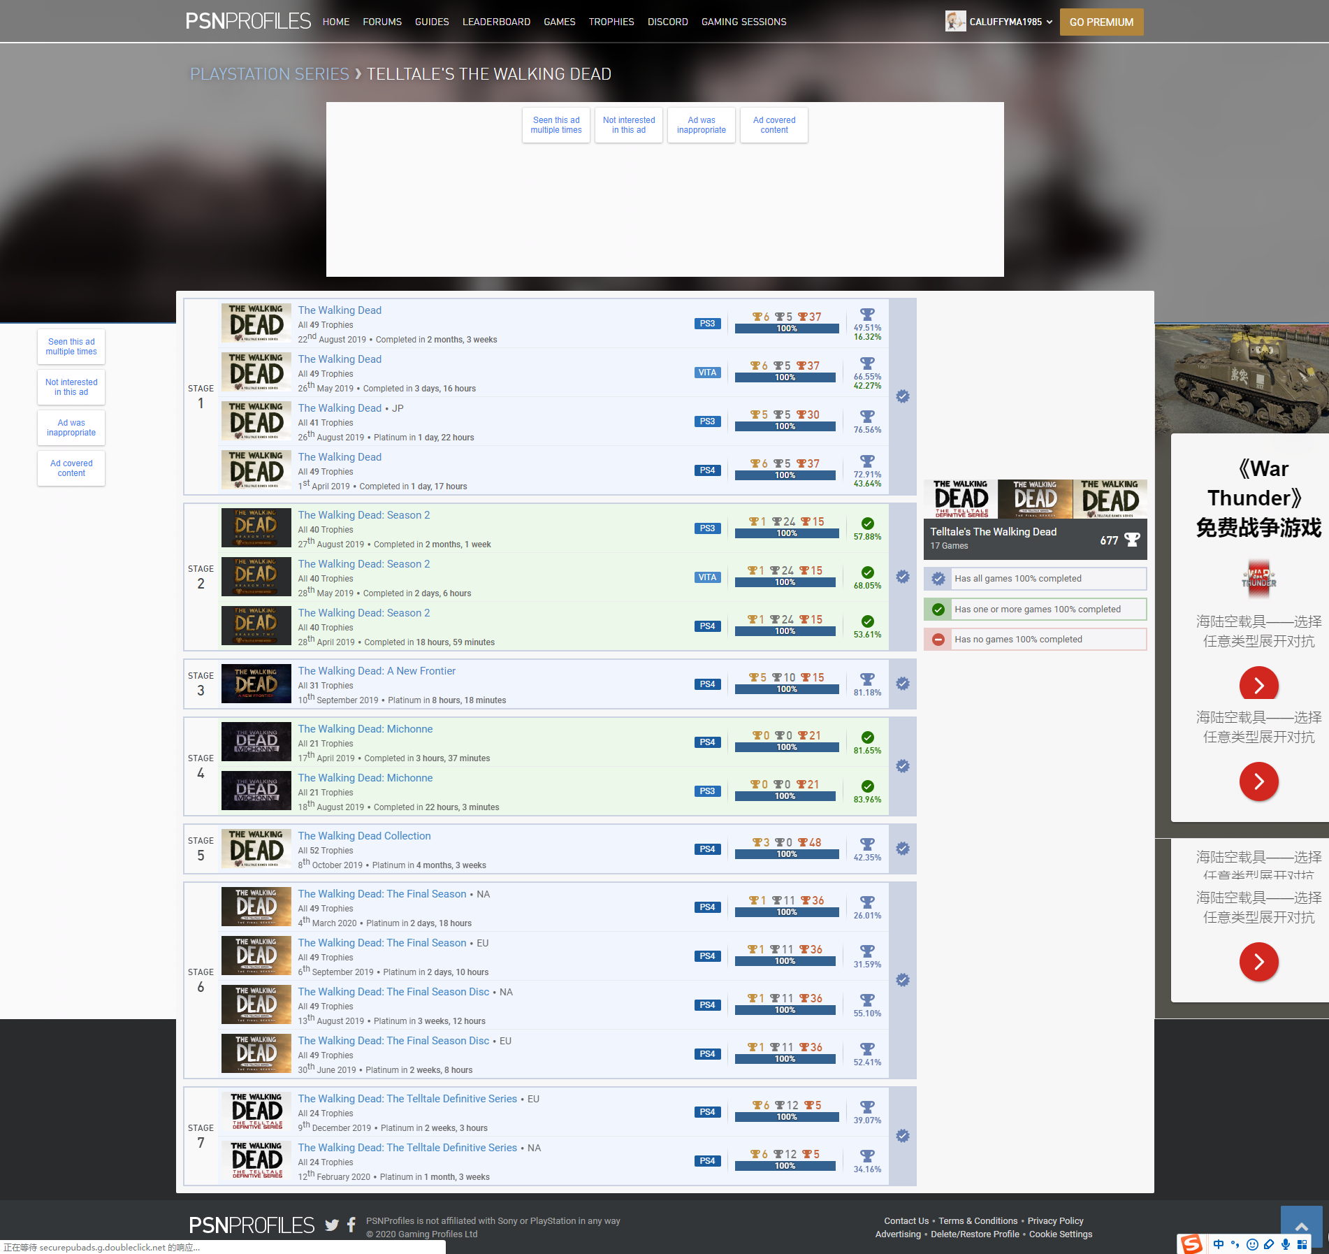Click the PSNProfiles logo in header
The width and height of the screenshot is (1329, 1254).
248,21
